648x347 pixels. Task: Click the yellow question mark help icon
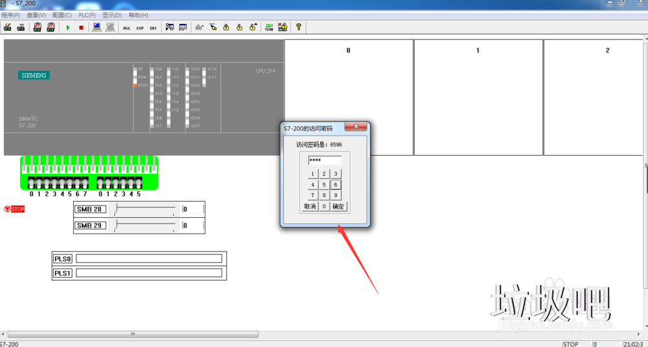coord(299,27)
